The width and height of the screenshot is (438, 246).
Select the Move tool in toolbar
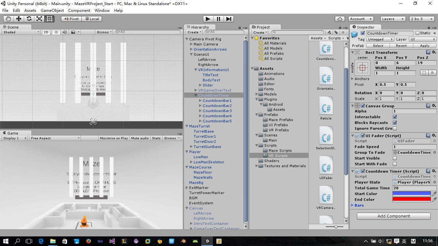point(19,19)
